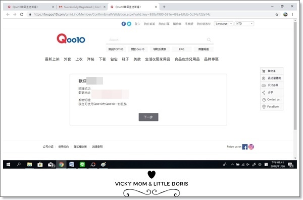Viewport: 303px width, 200px height.
Task: Open Contact us in sidebar
Action: tap(272, 100)
